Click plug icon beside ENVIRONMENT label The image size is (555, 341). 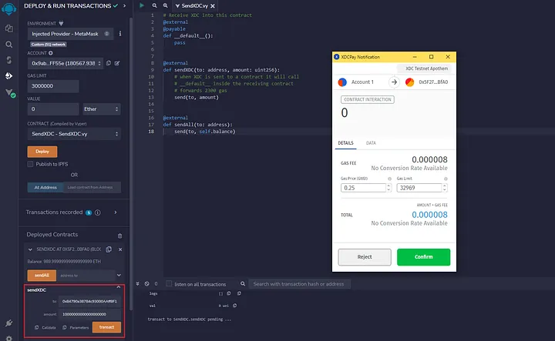click(61, 23)
